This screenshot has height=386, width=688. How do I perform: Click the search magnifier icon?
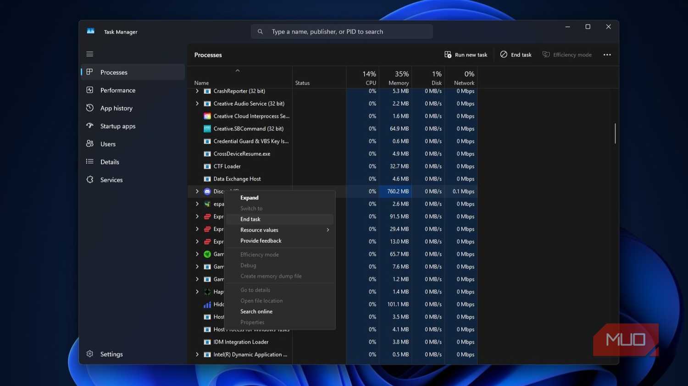click(260, 32)
